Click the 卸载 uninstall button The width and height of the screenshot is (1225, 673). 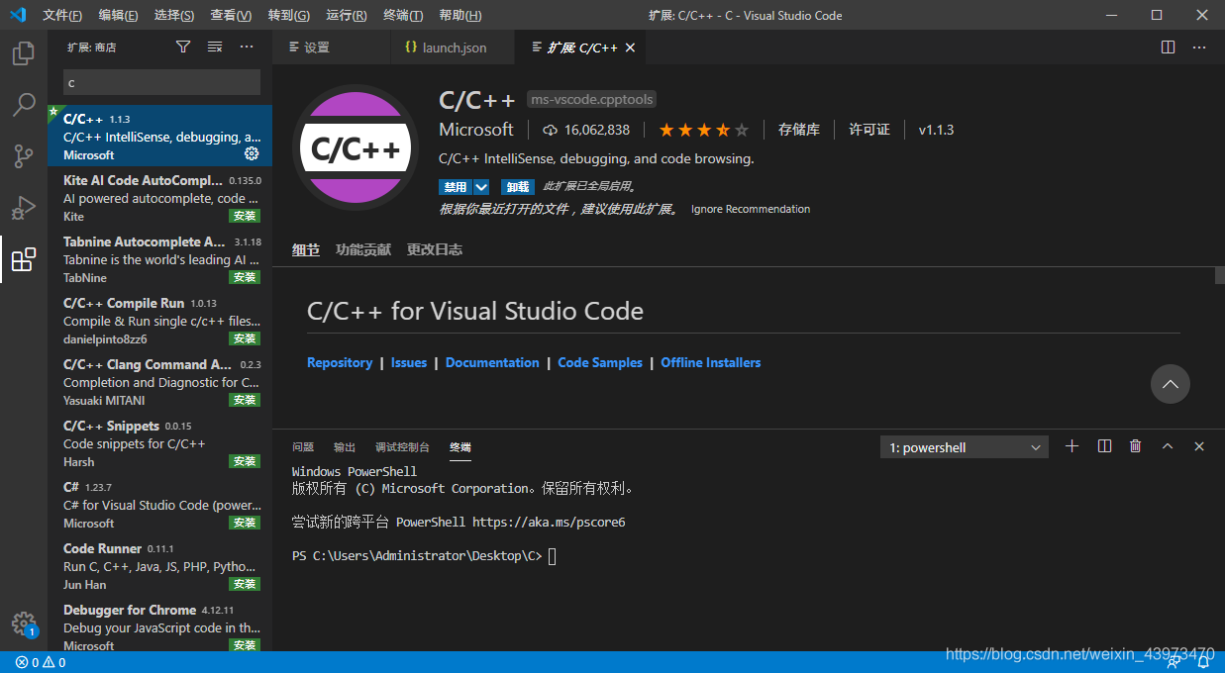517,186
